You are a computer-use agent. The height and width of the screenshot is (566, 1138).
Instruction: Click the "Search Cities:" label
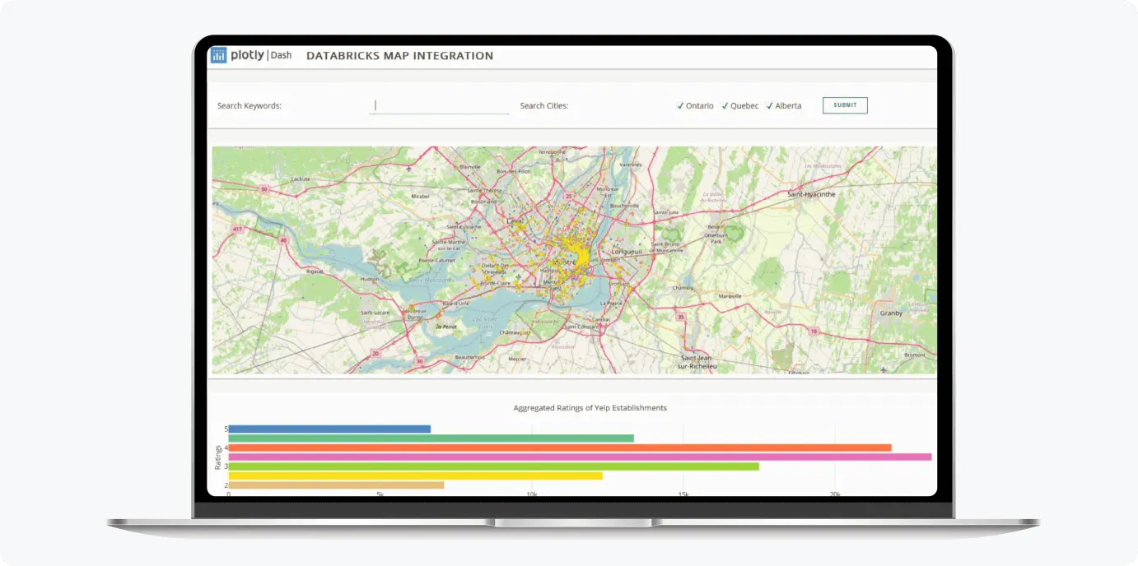(x=544, y=105)
